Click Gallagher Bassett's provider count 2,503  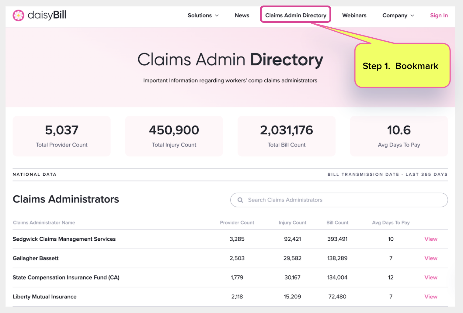pyautogui.click(x=237, y=258)
